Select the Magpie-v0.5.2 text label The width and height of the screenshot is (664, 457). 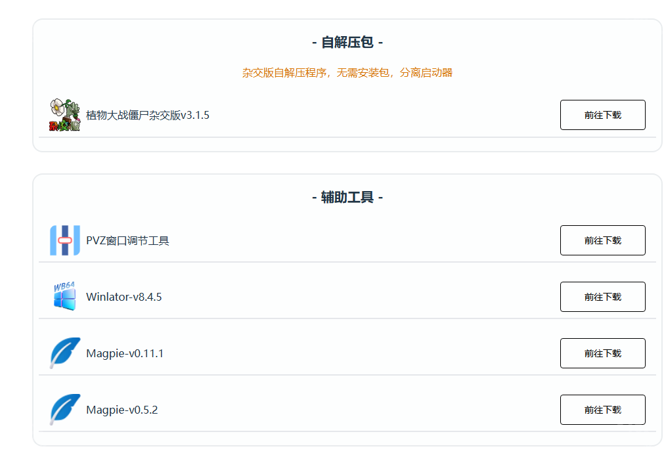tap(122, 410)
